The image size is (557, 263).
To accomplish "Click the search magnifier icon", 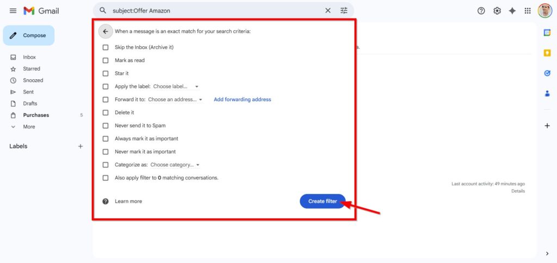I will 103,11.
